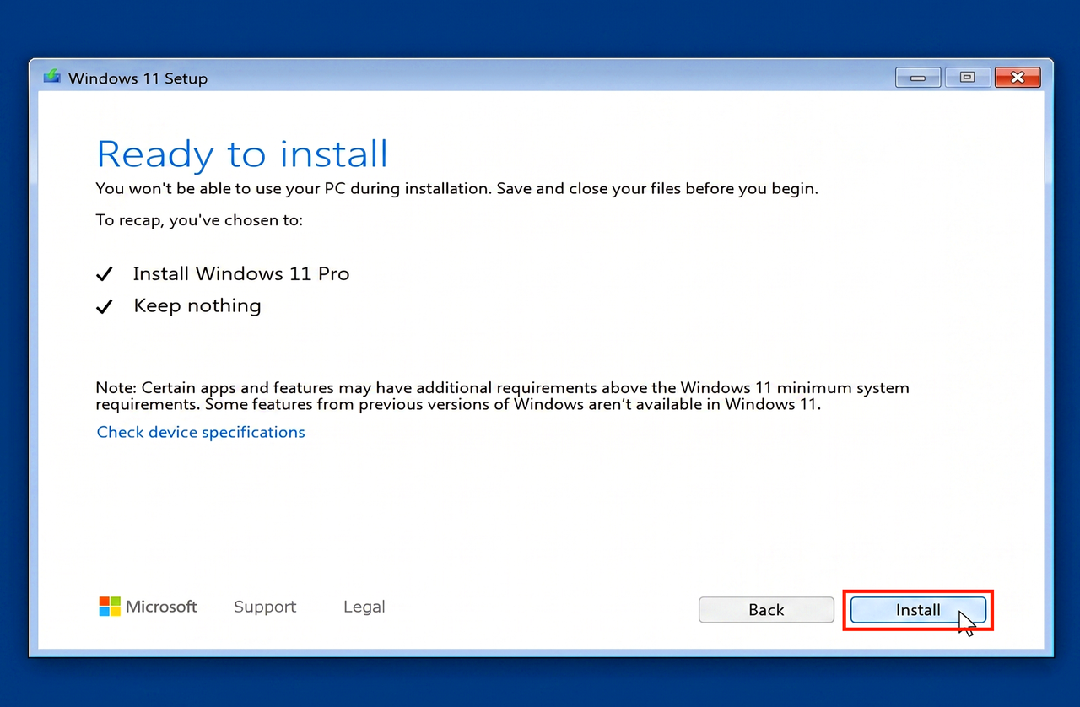Go Back to the previous setup step
Image resolution: width=1080 pixels, height=707 pixels.
click(x=766, y=610)
